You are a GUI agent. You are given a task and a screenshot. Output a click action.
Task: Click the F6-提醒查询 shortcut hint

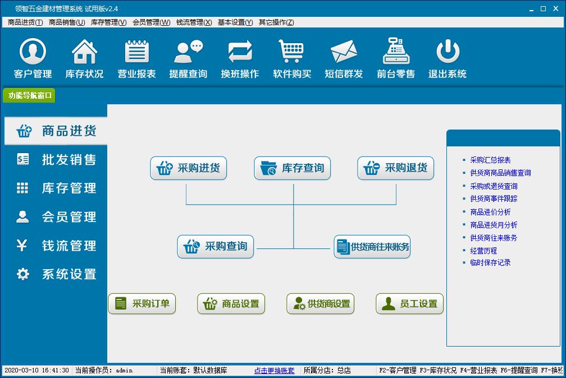pyautogui.click(x=519, y=370)
